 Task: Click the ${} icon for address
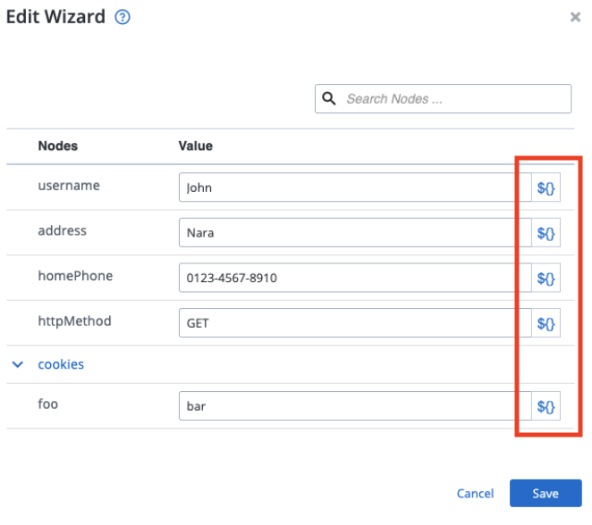point(545,232)
